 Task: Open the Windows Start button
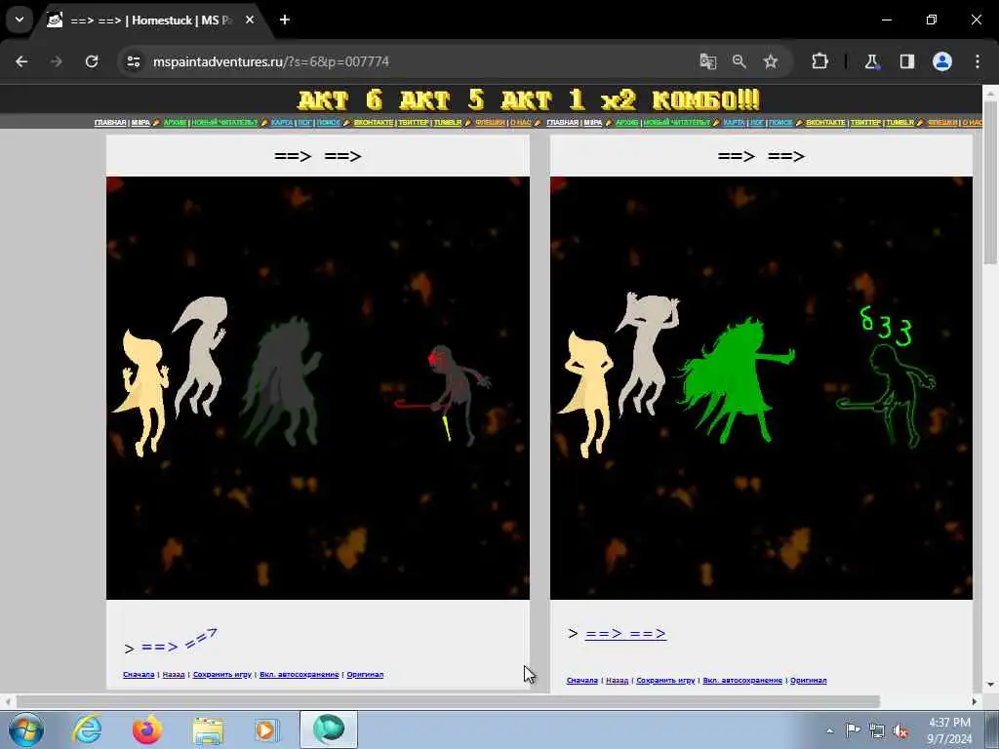[26, 729]
